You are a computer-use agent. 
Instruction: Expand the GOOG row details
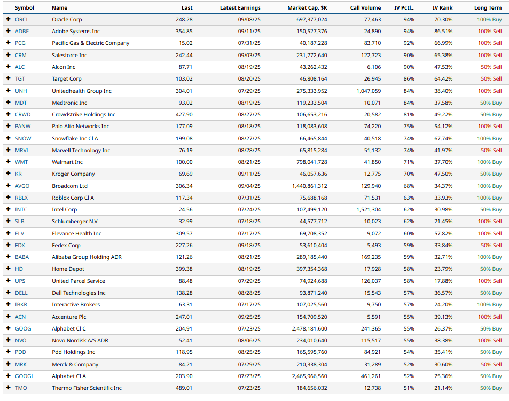(9, 328)
